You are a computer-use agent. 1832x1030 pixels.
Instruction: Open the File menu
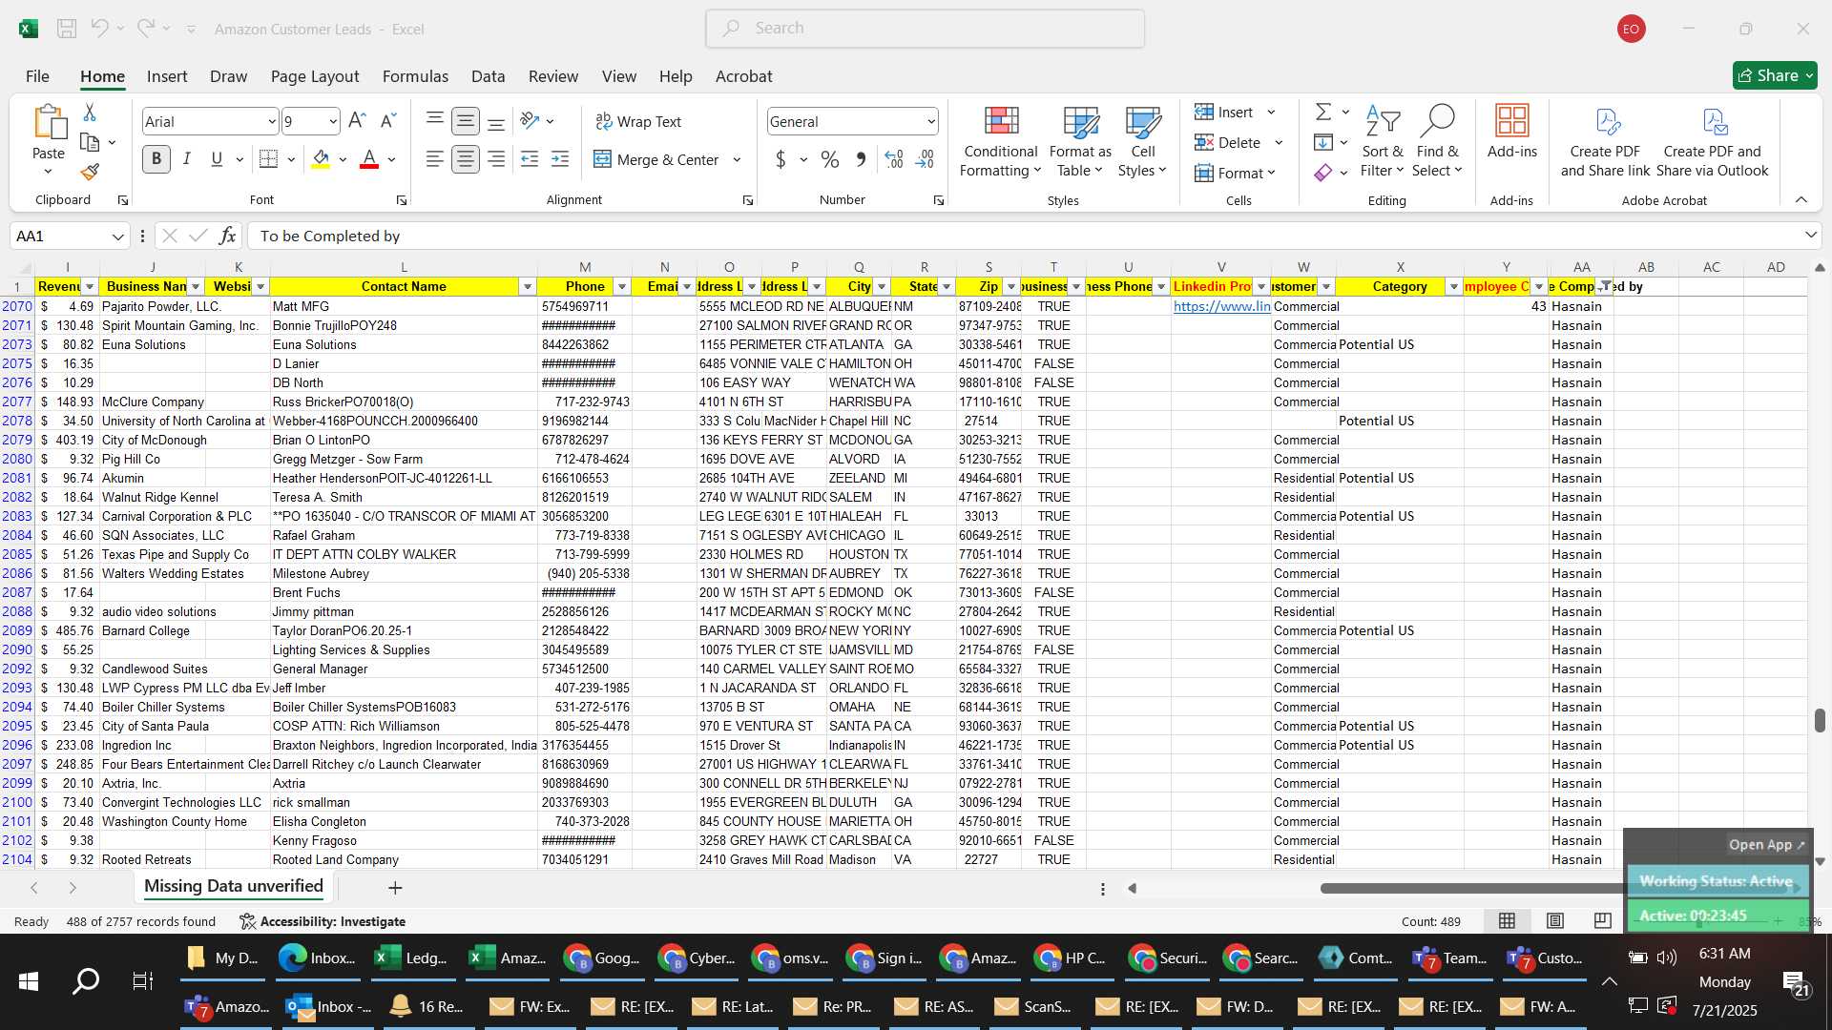[37, 76]
